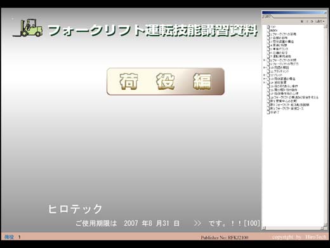This screenshot has height=248, width=330.
Task: Open bookmark 18 about フォークリフト safety
Action: click(294, 97)
